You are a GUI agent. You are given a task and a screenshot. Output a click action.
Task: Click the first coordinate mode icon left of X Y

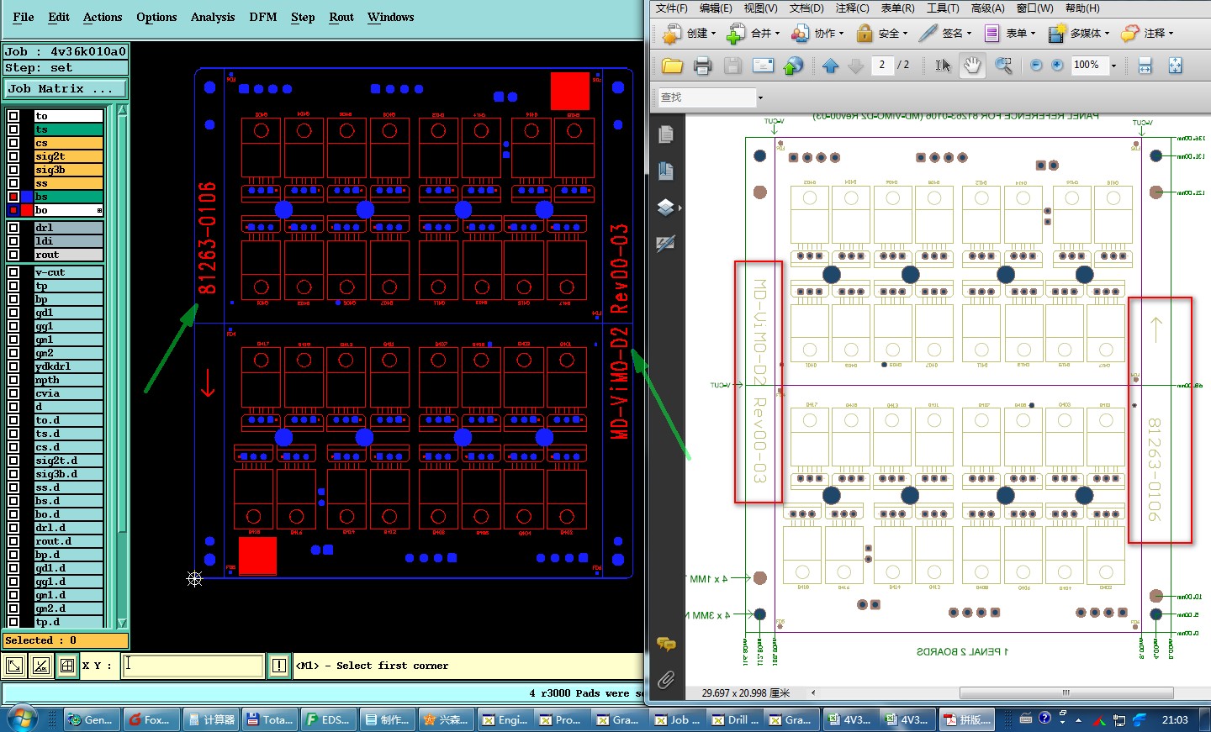(14, 666)
